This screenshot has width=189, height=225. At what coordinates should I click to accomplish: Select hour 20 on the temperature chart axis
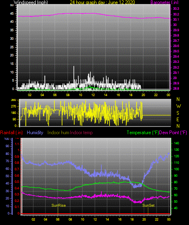[144, 219]
